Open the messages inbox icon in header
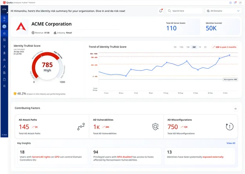The height and width of the screenshot is (174, 245). (x=235, y=2)
